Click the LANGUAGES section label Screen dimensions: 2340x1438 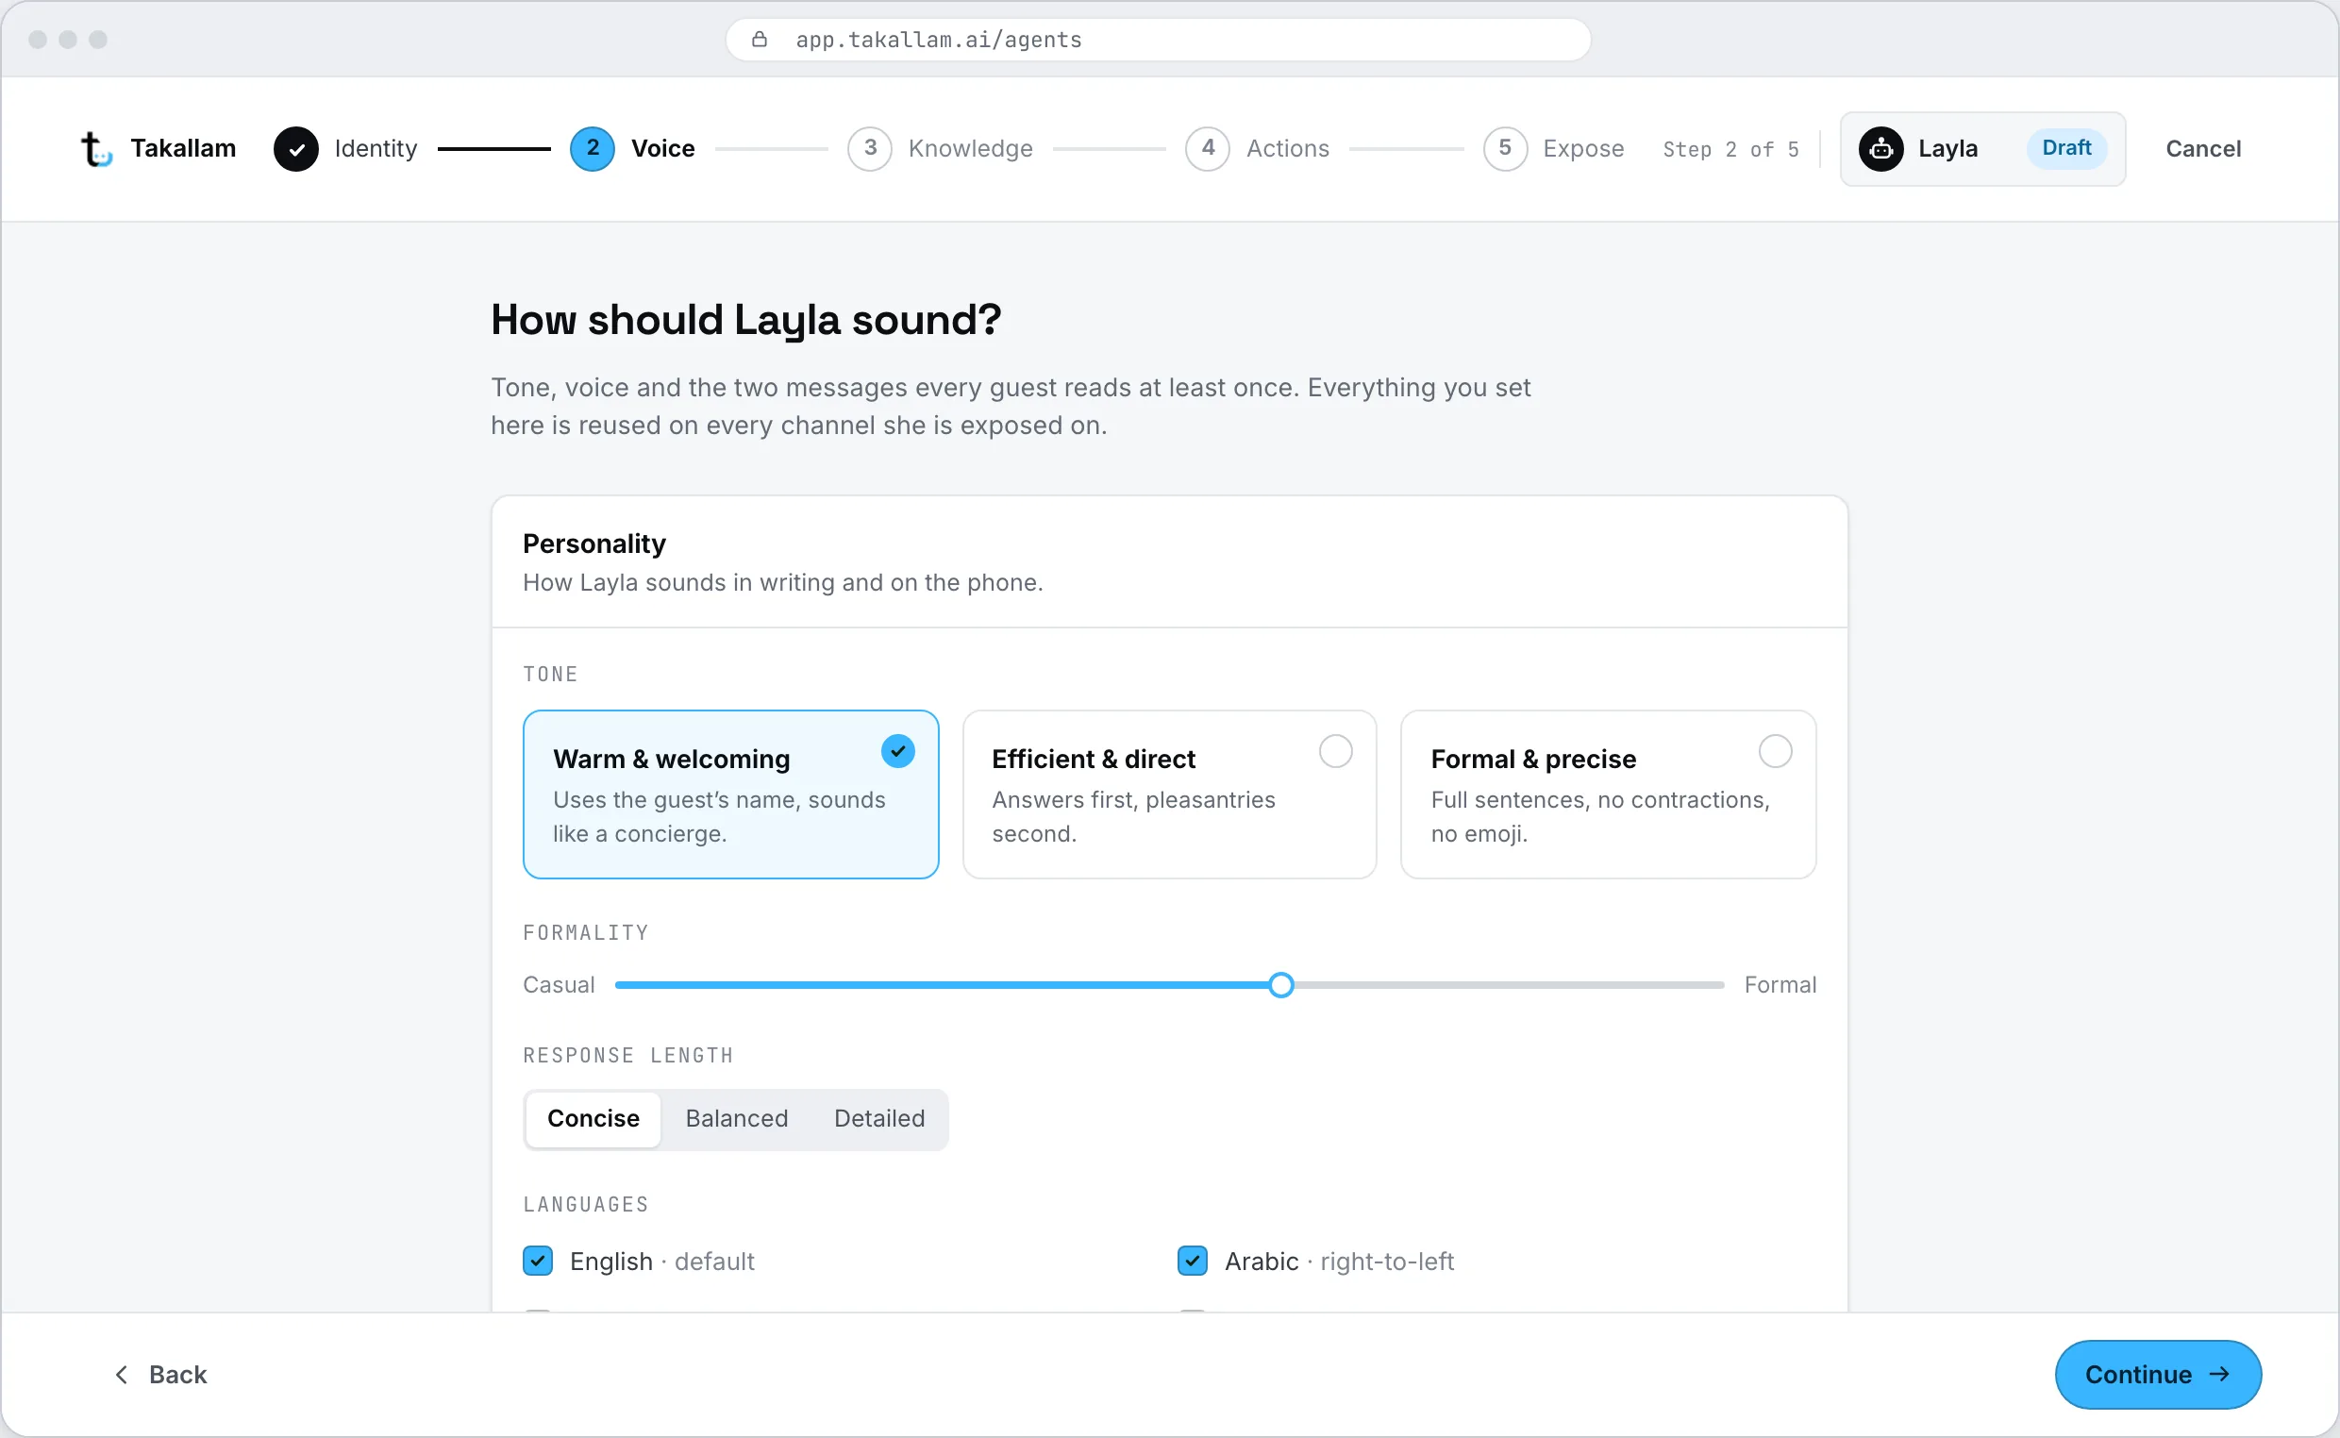[586, 1205]
